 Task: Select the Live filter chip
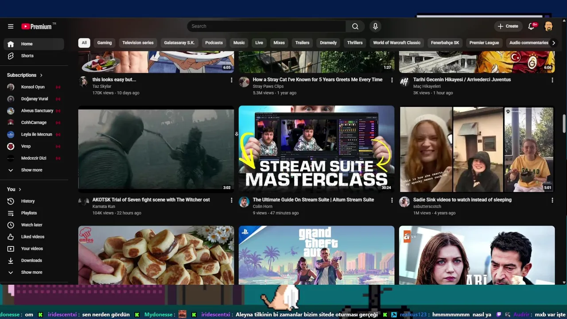259,43
